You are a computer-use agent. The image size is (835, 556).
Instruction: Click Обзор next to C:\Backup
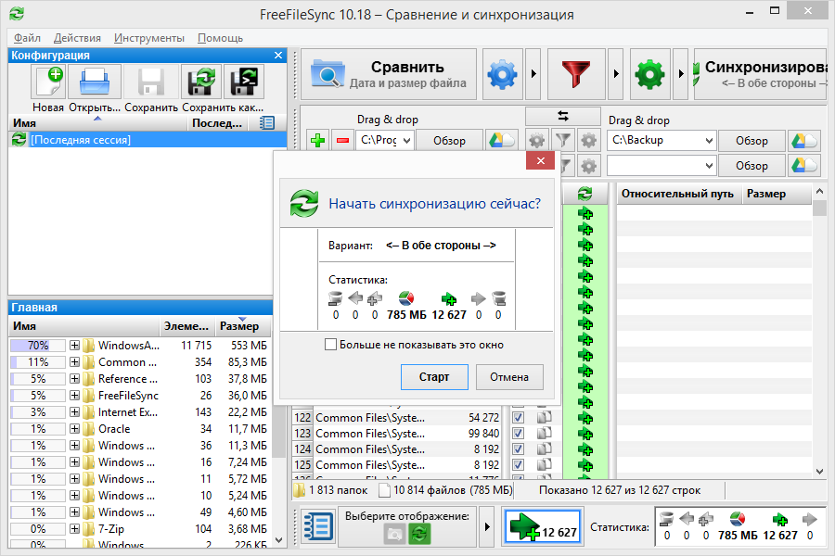pos(751,141)
